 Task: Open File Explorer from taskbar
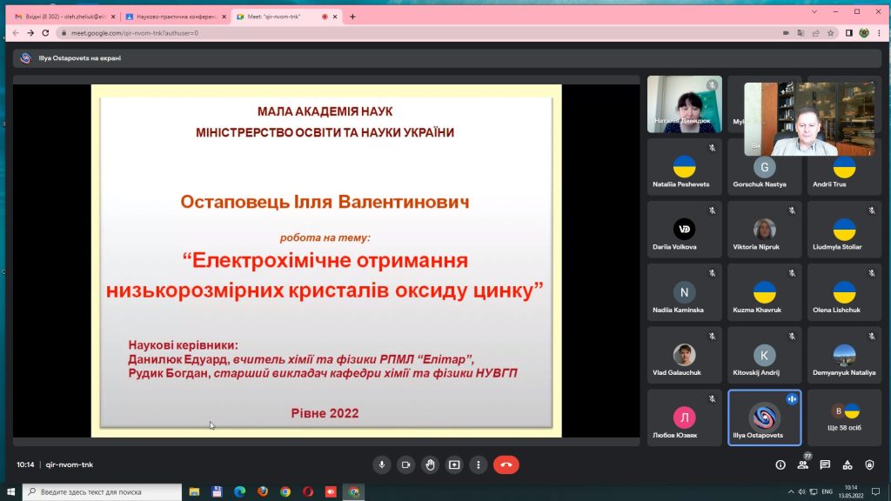click(194, 491)
